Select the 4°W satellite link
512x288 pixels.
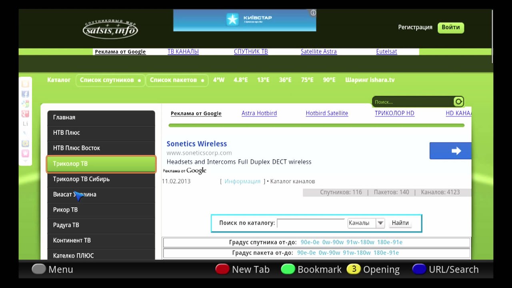tap(219, 80)
